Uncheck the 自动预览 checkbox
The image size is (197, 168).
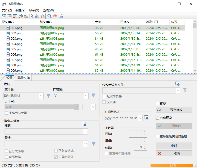coord(157,118)
